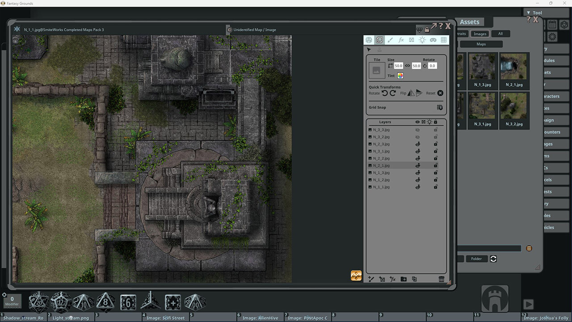Click the d20 die
Image resolution: width=572 pixels, height=322 pixels.
coord(38,302)
